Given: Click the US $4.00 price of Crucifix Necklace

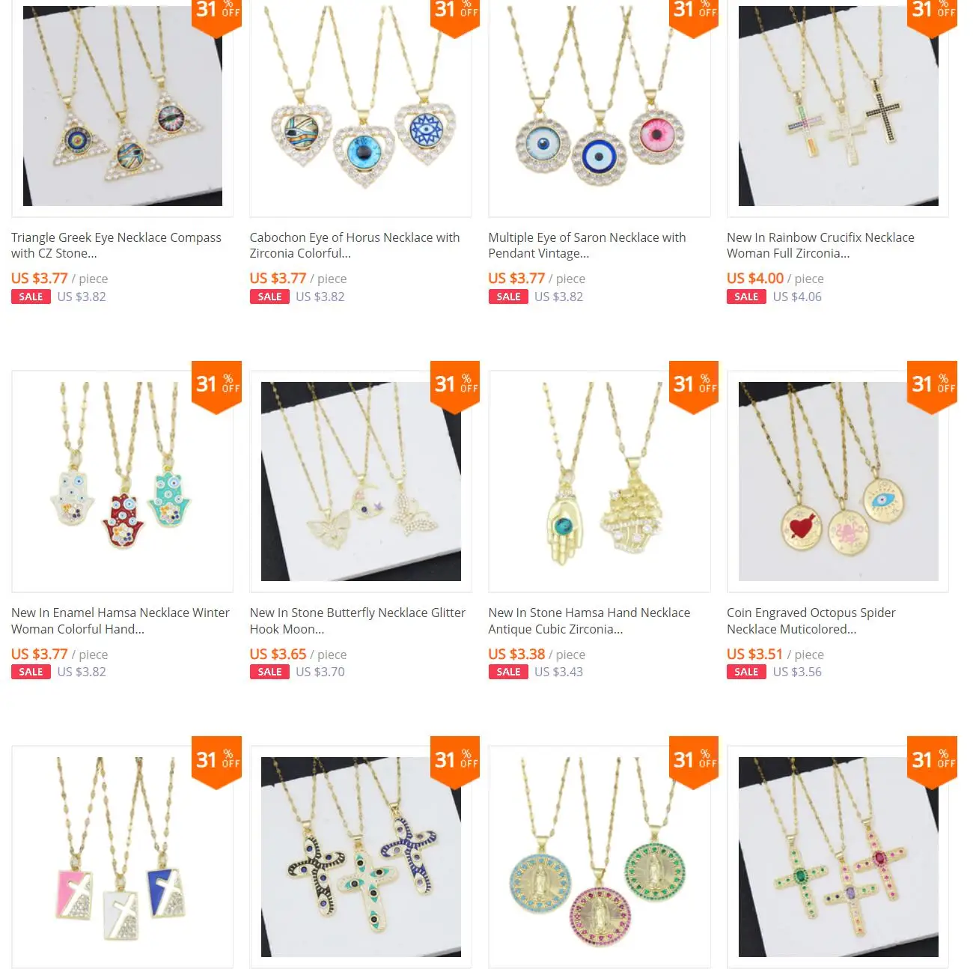Looking at the screenshot, I should pyautogui.click(x=755, y=279).
